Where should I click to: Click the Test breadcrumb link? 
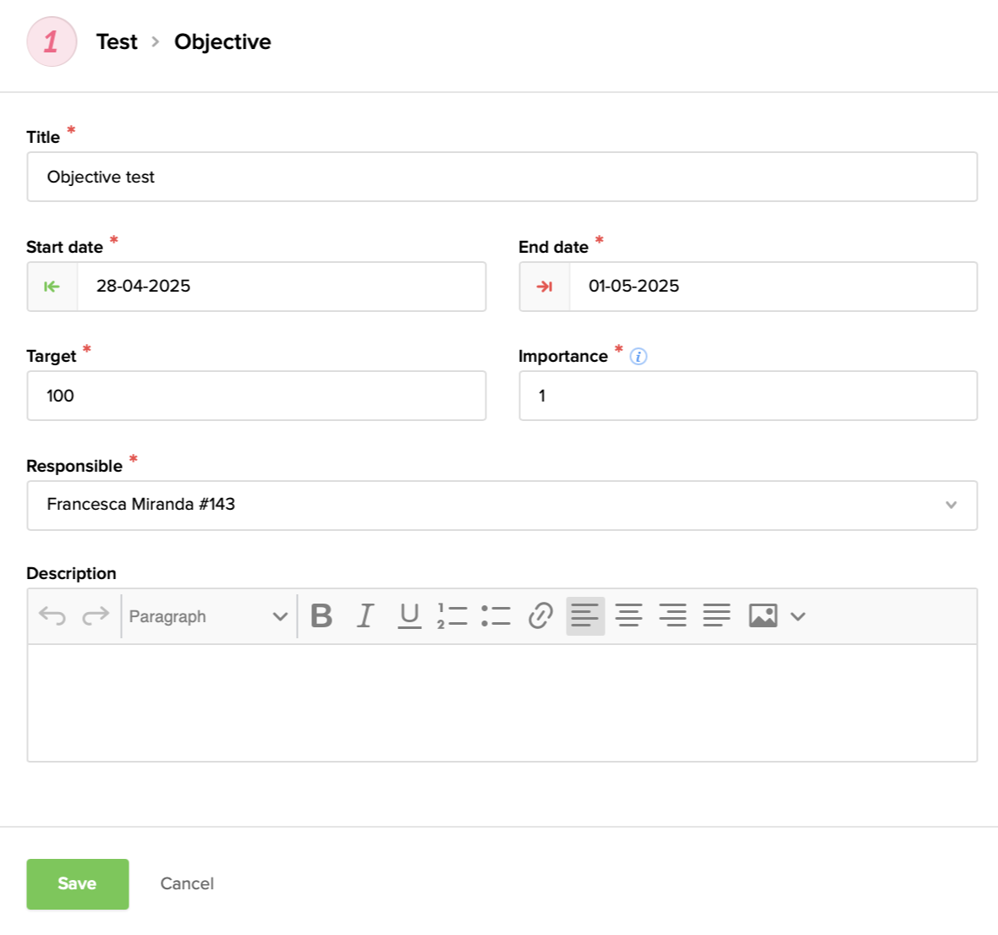coord(117,42)
